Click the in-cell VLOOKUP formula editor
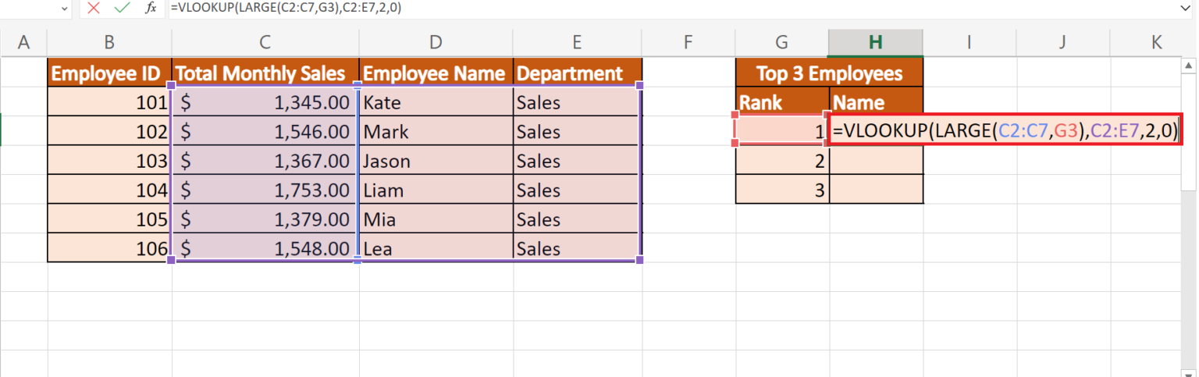The width and height of the screenshot is (1199, 377). point(1003,132)
